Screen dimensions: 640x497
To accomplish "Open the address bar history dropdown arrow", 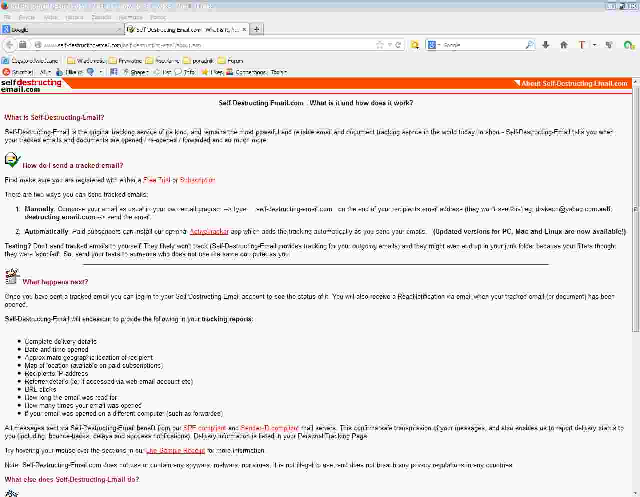I will (390, 45).
